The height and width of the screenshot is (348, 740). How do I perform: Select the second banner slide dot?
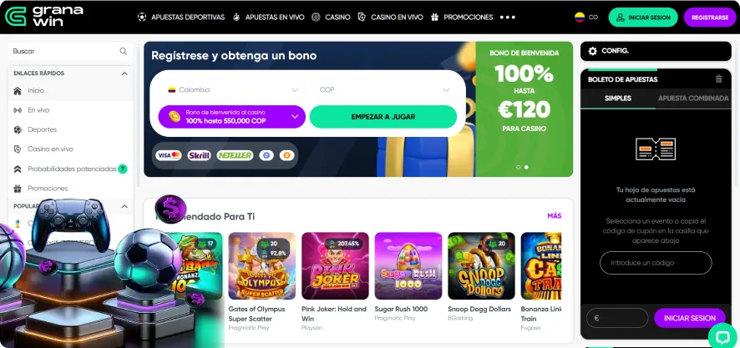(526, 167)
